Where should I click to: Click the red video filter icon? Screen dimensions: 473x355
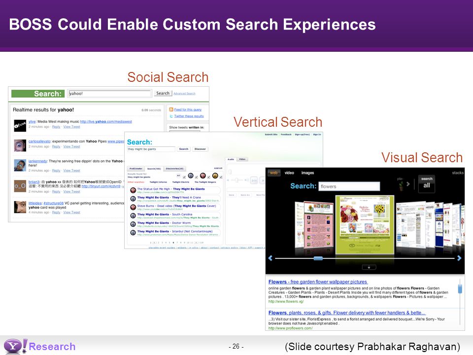point(203,176)
